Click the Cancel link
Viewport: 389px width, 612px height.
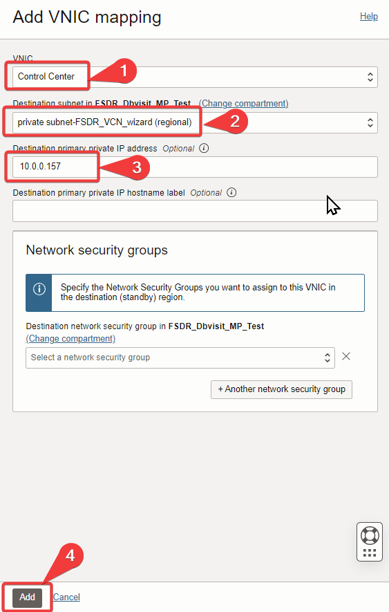66,597
